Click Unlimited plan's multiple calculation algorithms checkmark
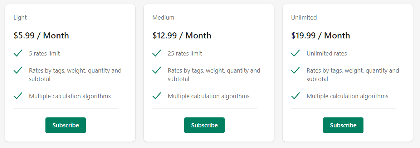The width and height of the screenshot is (420, 148). tap(296, 96)
